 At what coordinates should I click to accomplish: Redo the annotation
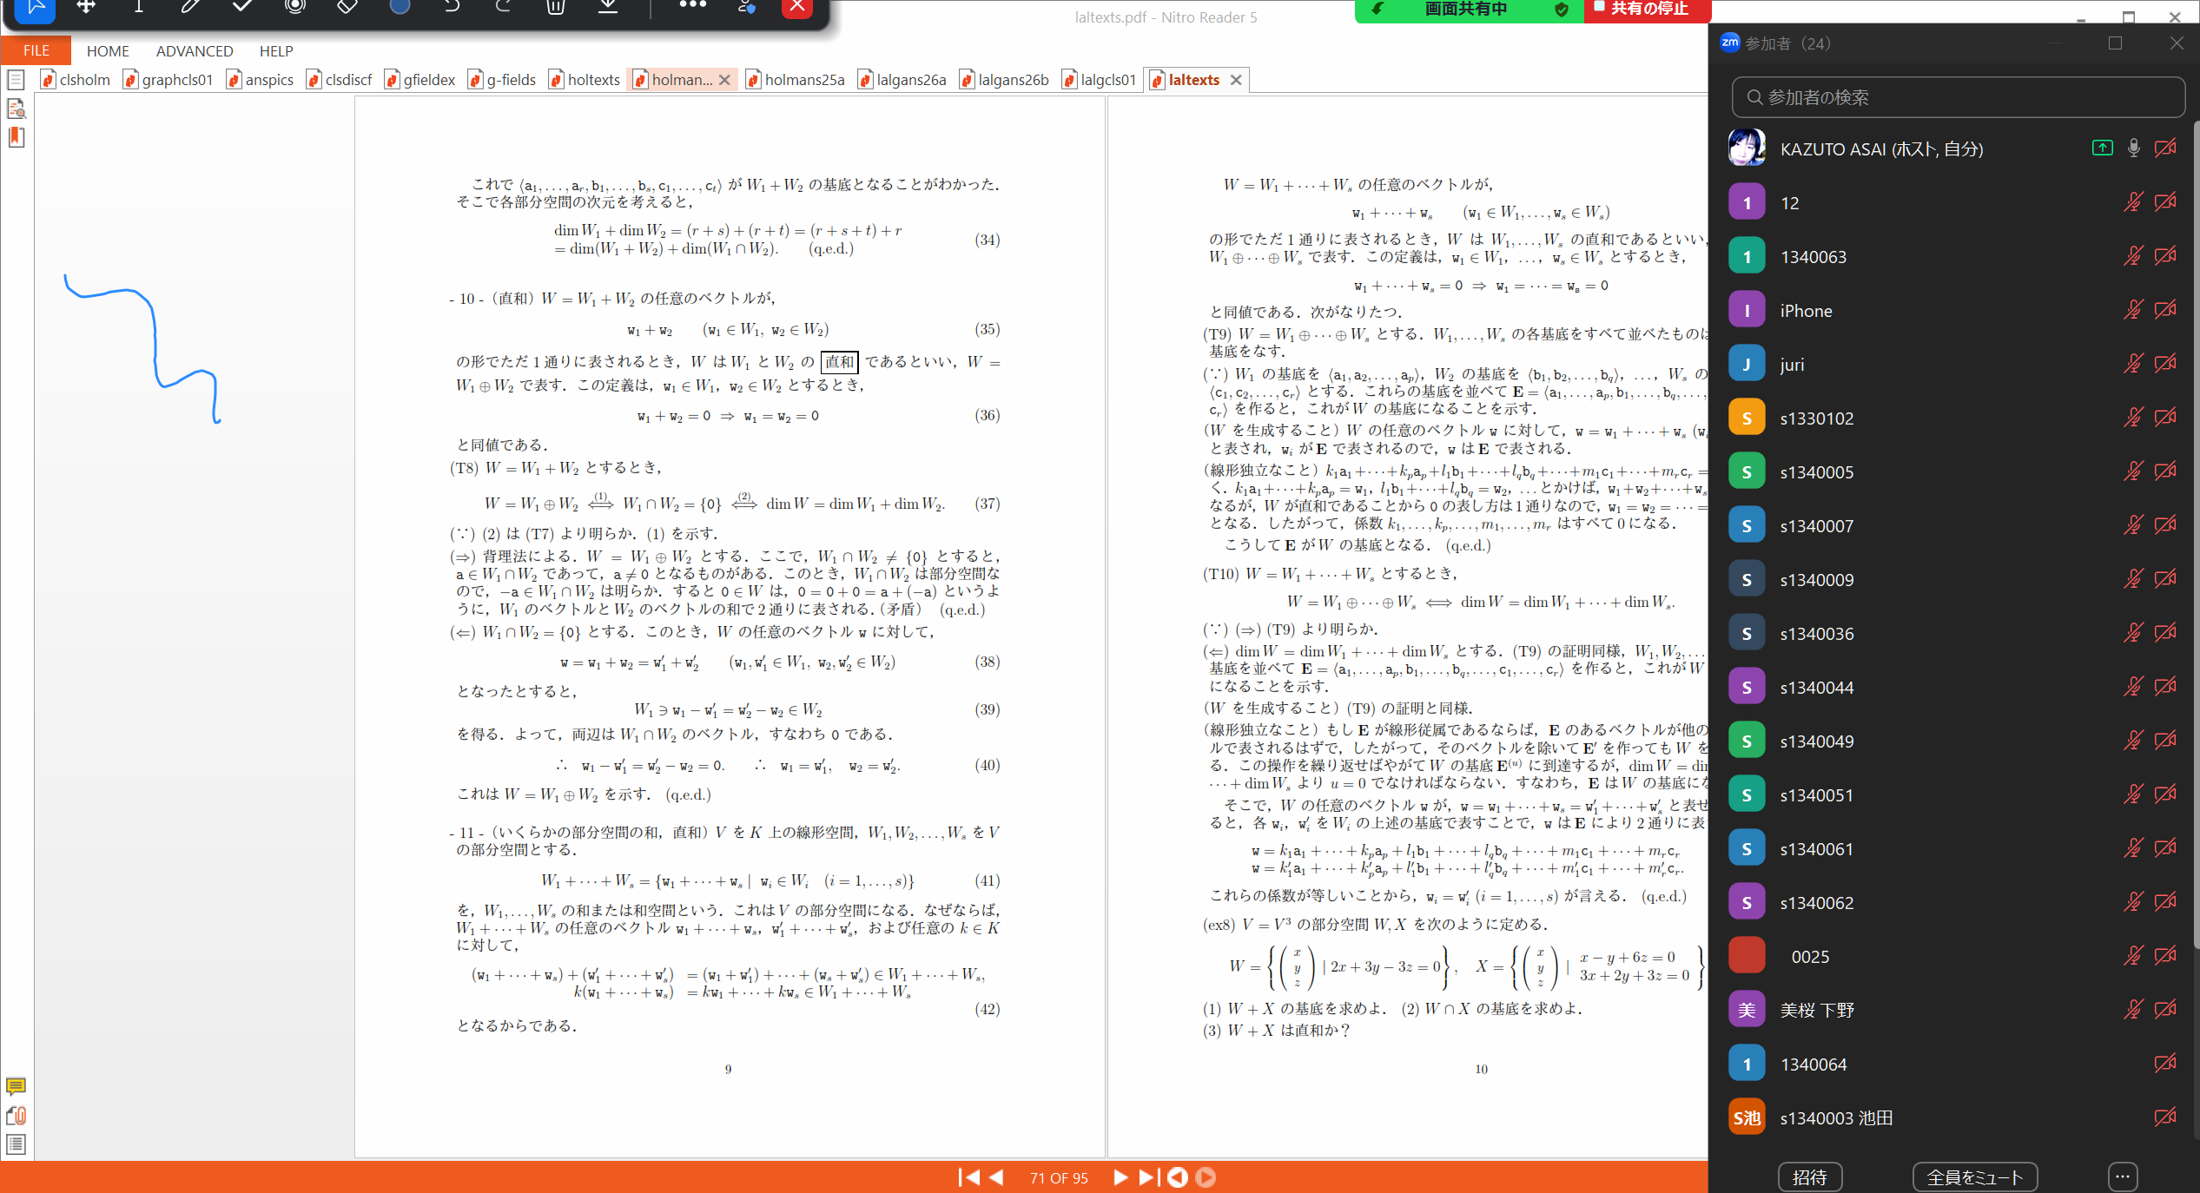(x=504, y=7)
